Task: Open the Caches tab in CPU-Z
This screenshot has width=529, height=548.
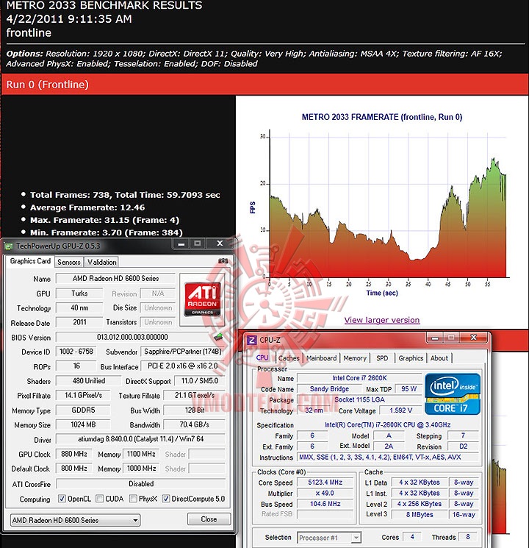Action: (x=289, y=358)
